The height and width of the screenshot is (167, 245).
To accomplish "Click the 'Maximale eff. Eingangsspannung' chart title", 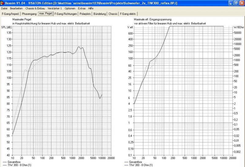I will [x=153, y=19].
